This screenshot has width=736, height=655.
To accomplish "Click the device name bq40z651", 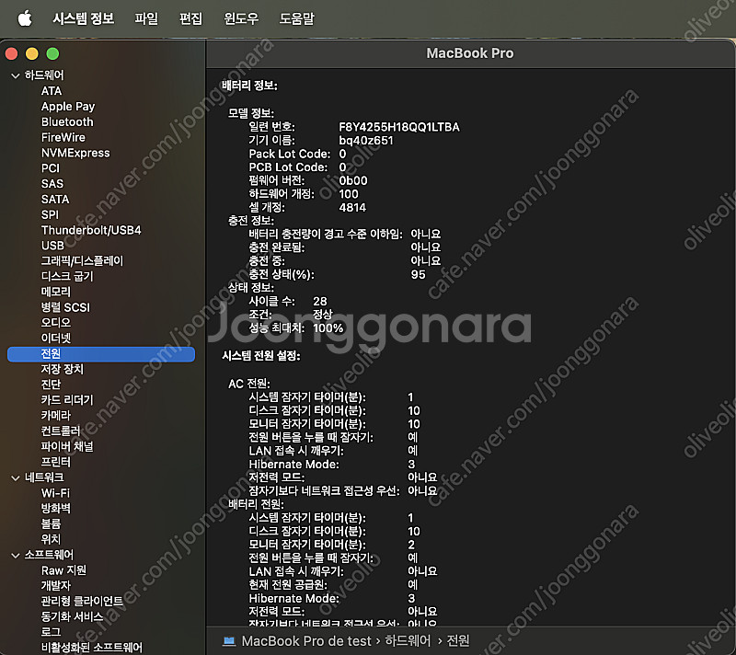I will click(x=366, y=141).
